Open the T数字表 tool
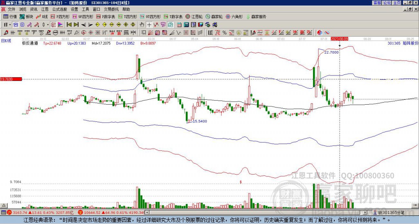419x224 pixels. pos(173,16)
